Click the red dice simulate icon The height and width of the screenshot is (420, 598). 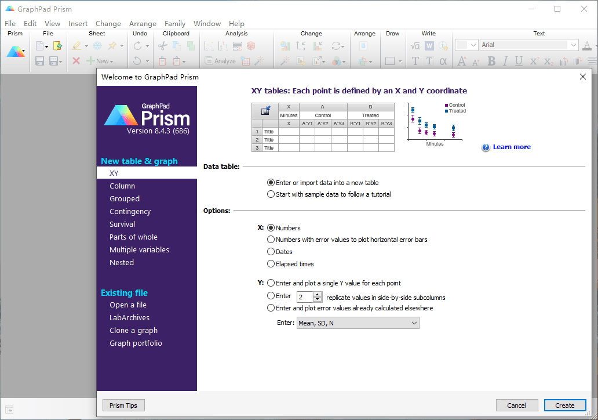pyautogui.click(x=251, y=46)
